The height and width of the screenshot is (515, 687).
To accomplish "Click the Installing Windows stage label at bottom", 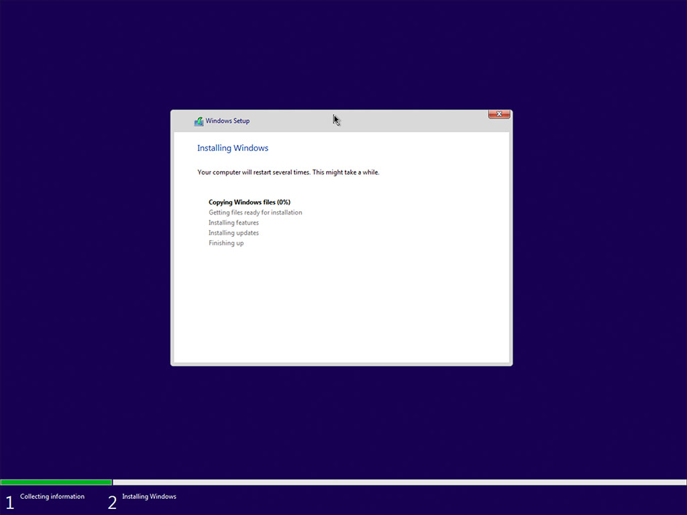I will (149, 496).
